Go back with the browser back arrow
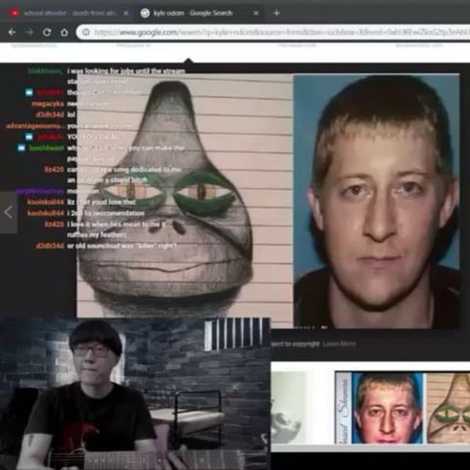Viewport: 470px width, 470px height. coord(12,32)
